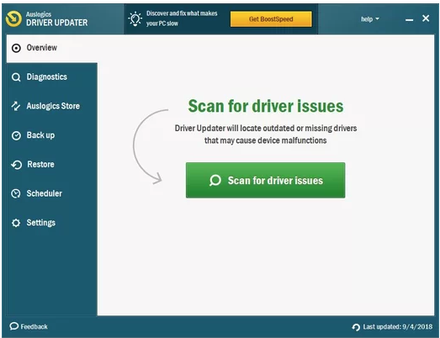Click the Back up clock-check icon

tap(16, 135)
